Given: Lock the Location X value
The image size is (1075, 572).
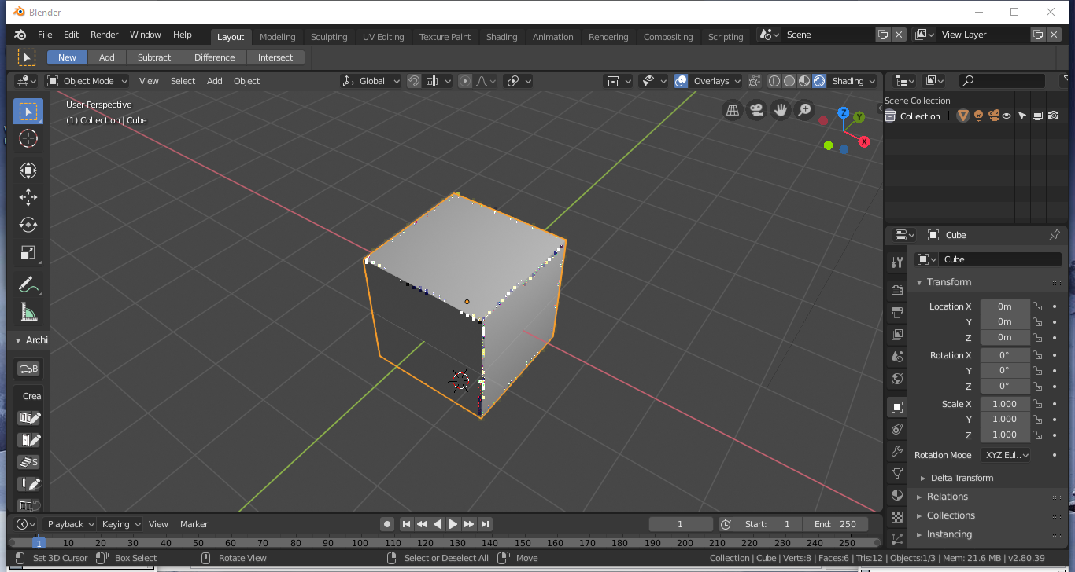Looking at the screenshot, I should 1037,306.
